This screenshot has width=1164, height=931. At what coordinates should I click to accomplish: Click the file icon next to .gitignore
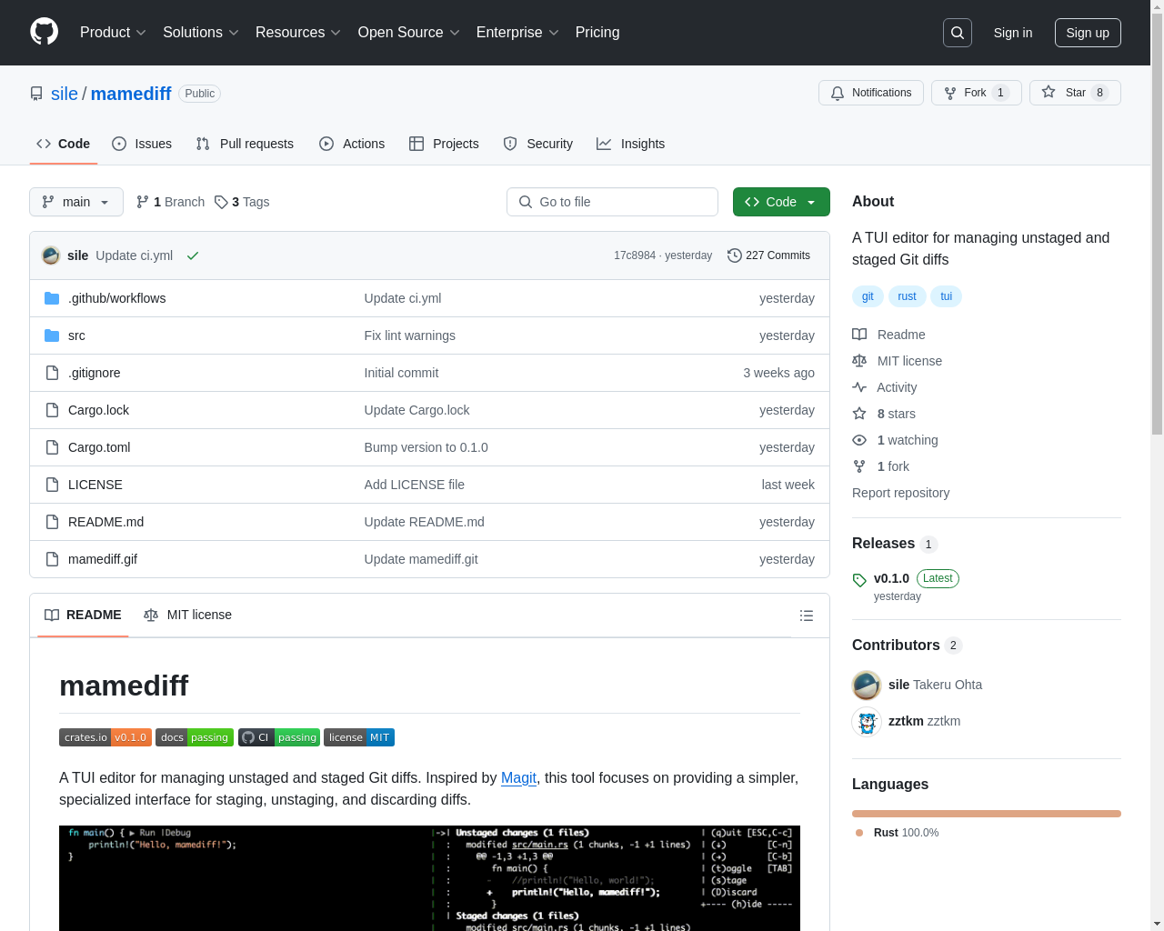click(x=52, y=373)
